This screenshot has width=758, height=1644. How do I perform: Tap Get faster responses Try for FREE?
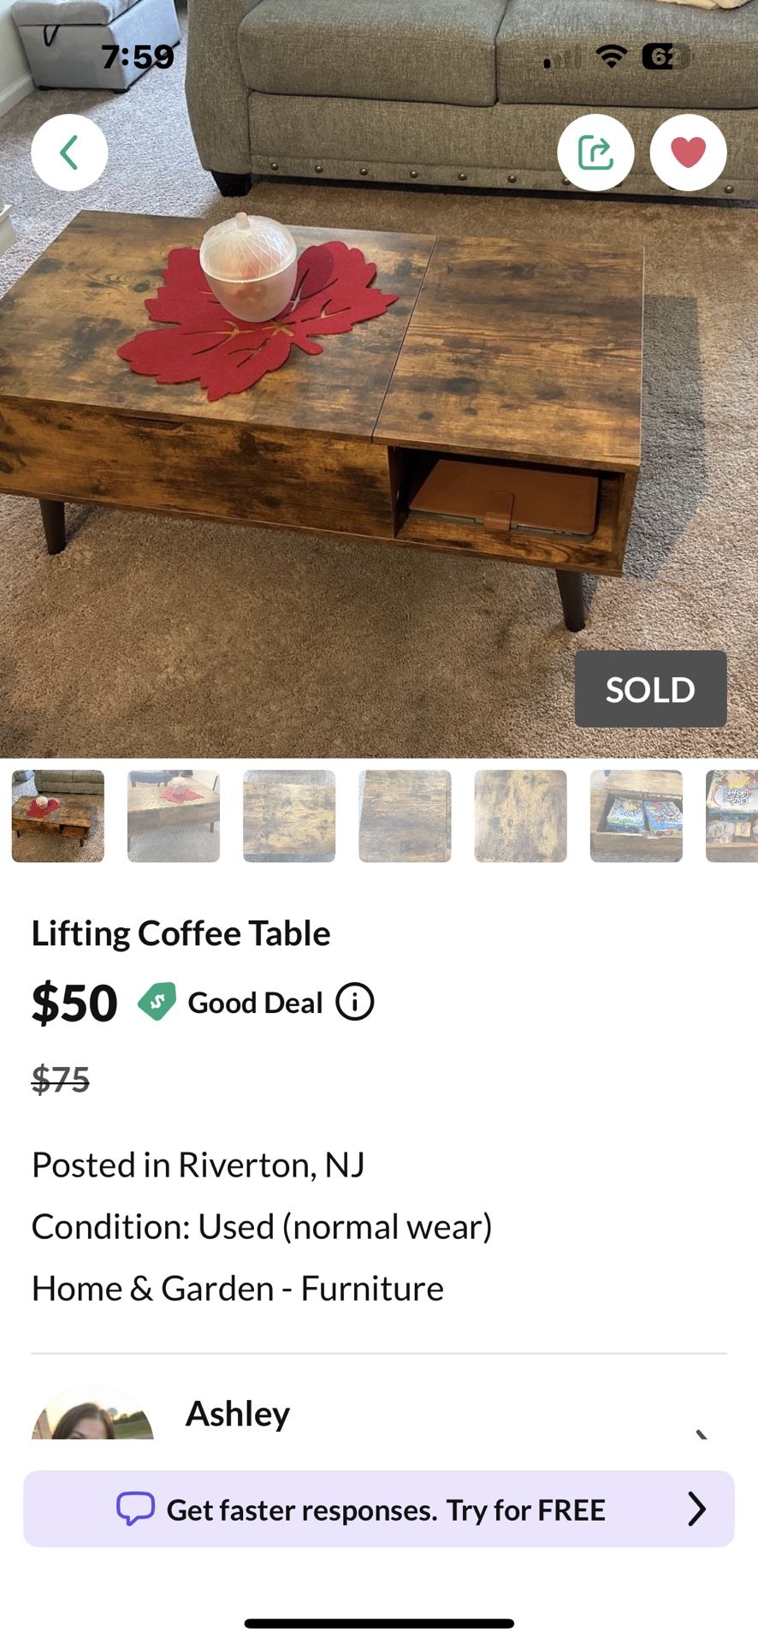click(385, 1510)
